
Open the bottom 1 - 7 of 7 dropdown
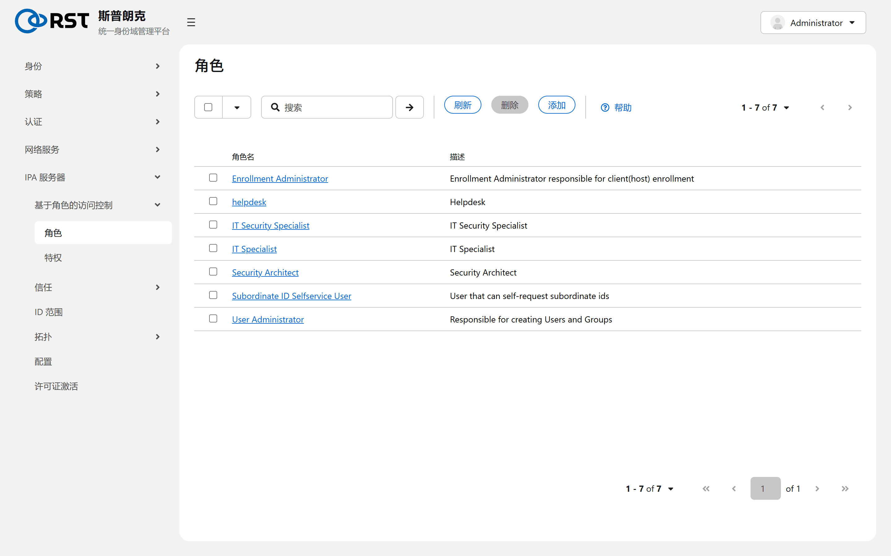(x=650, y=489)
